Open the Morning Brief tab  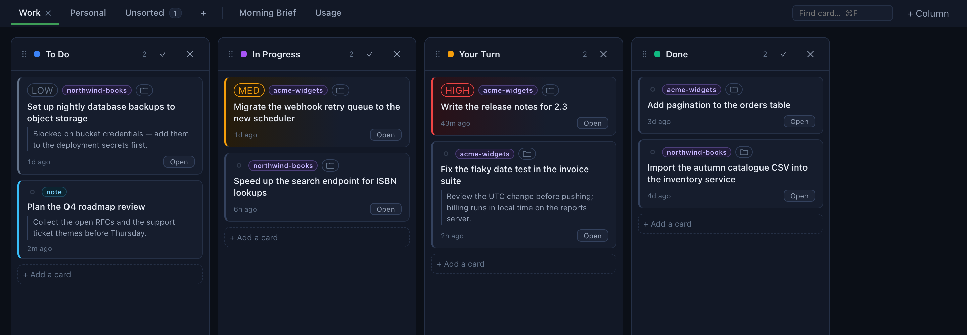[x=267, y=13]
